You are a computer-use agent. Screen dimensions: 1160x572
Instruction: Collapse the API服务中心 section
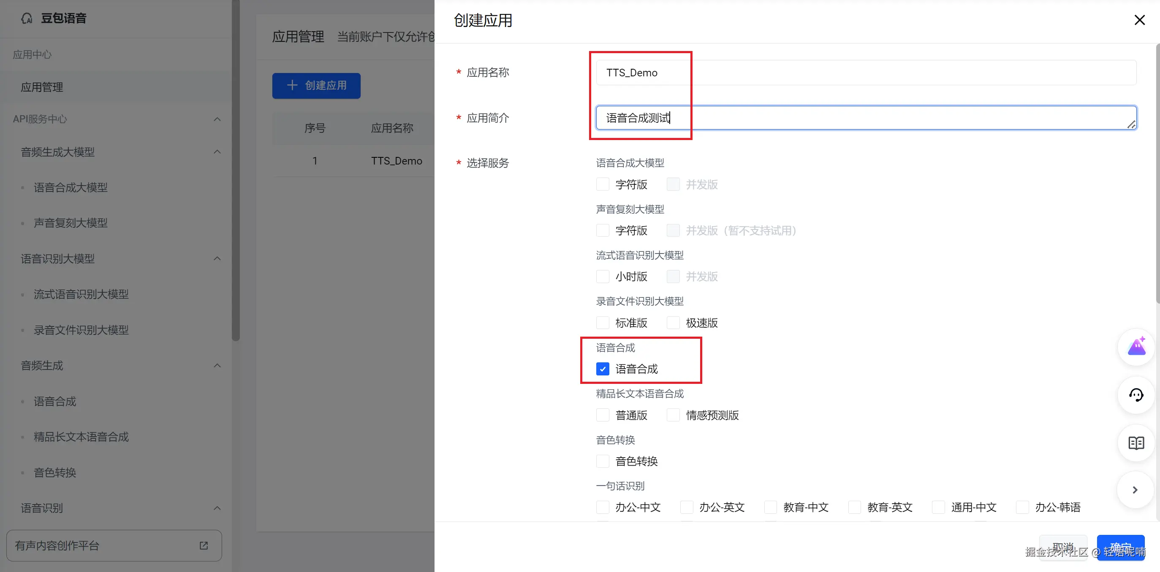point(217,119)
